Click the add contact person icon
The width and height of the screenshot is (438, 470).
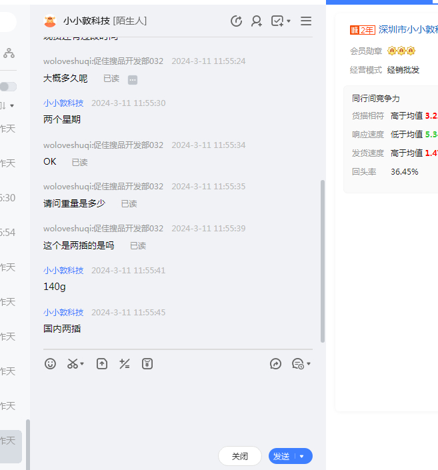257,21
